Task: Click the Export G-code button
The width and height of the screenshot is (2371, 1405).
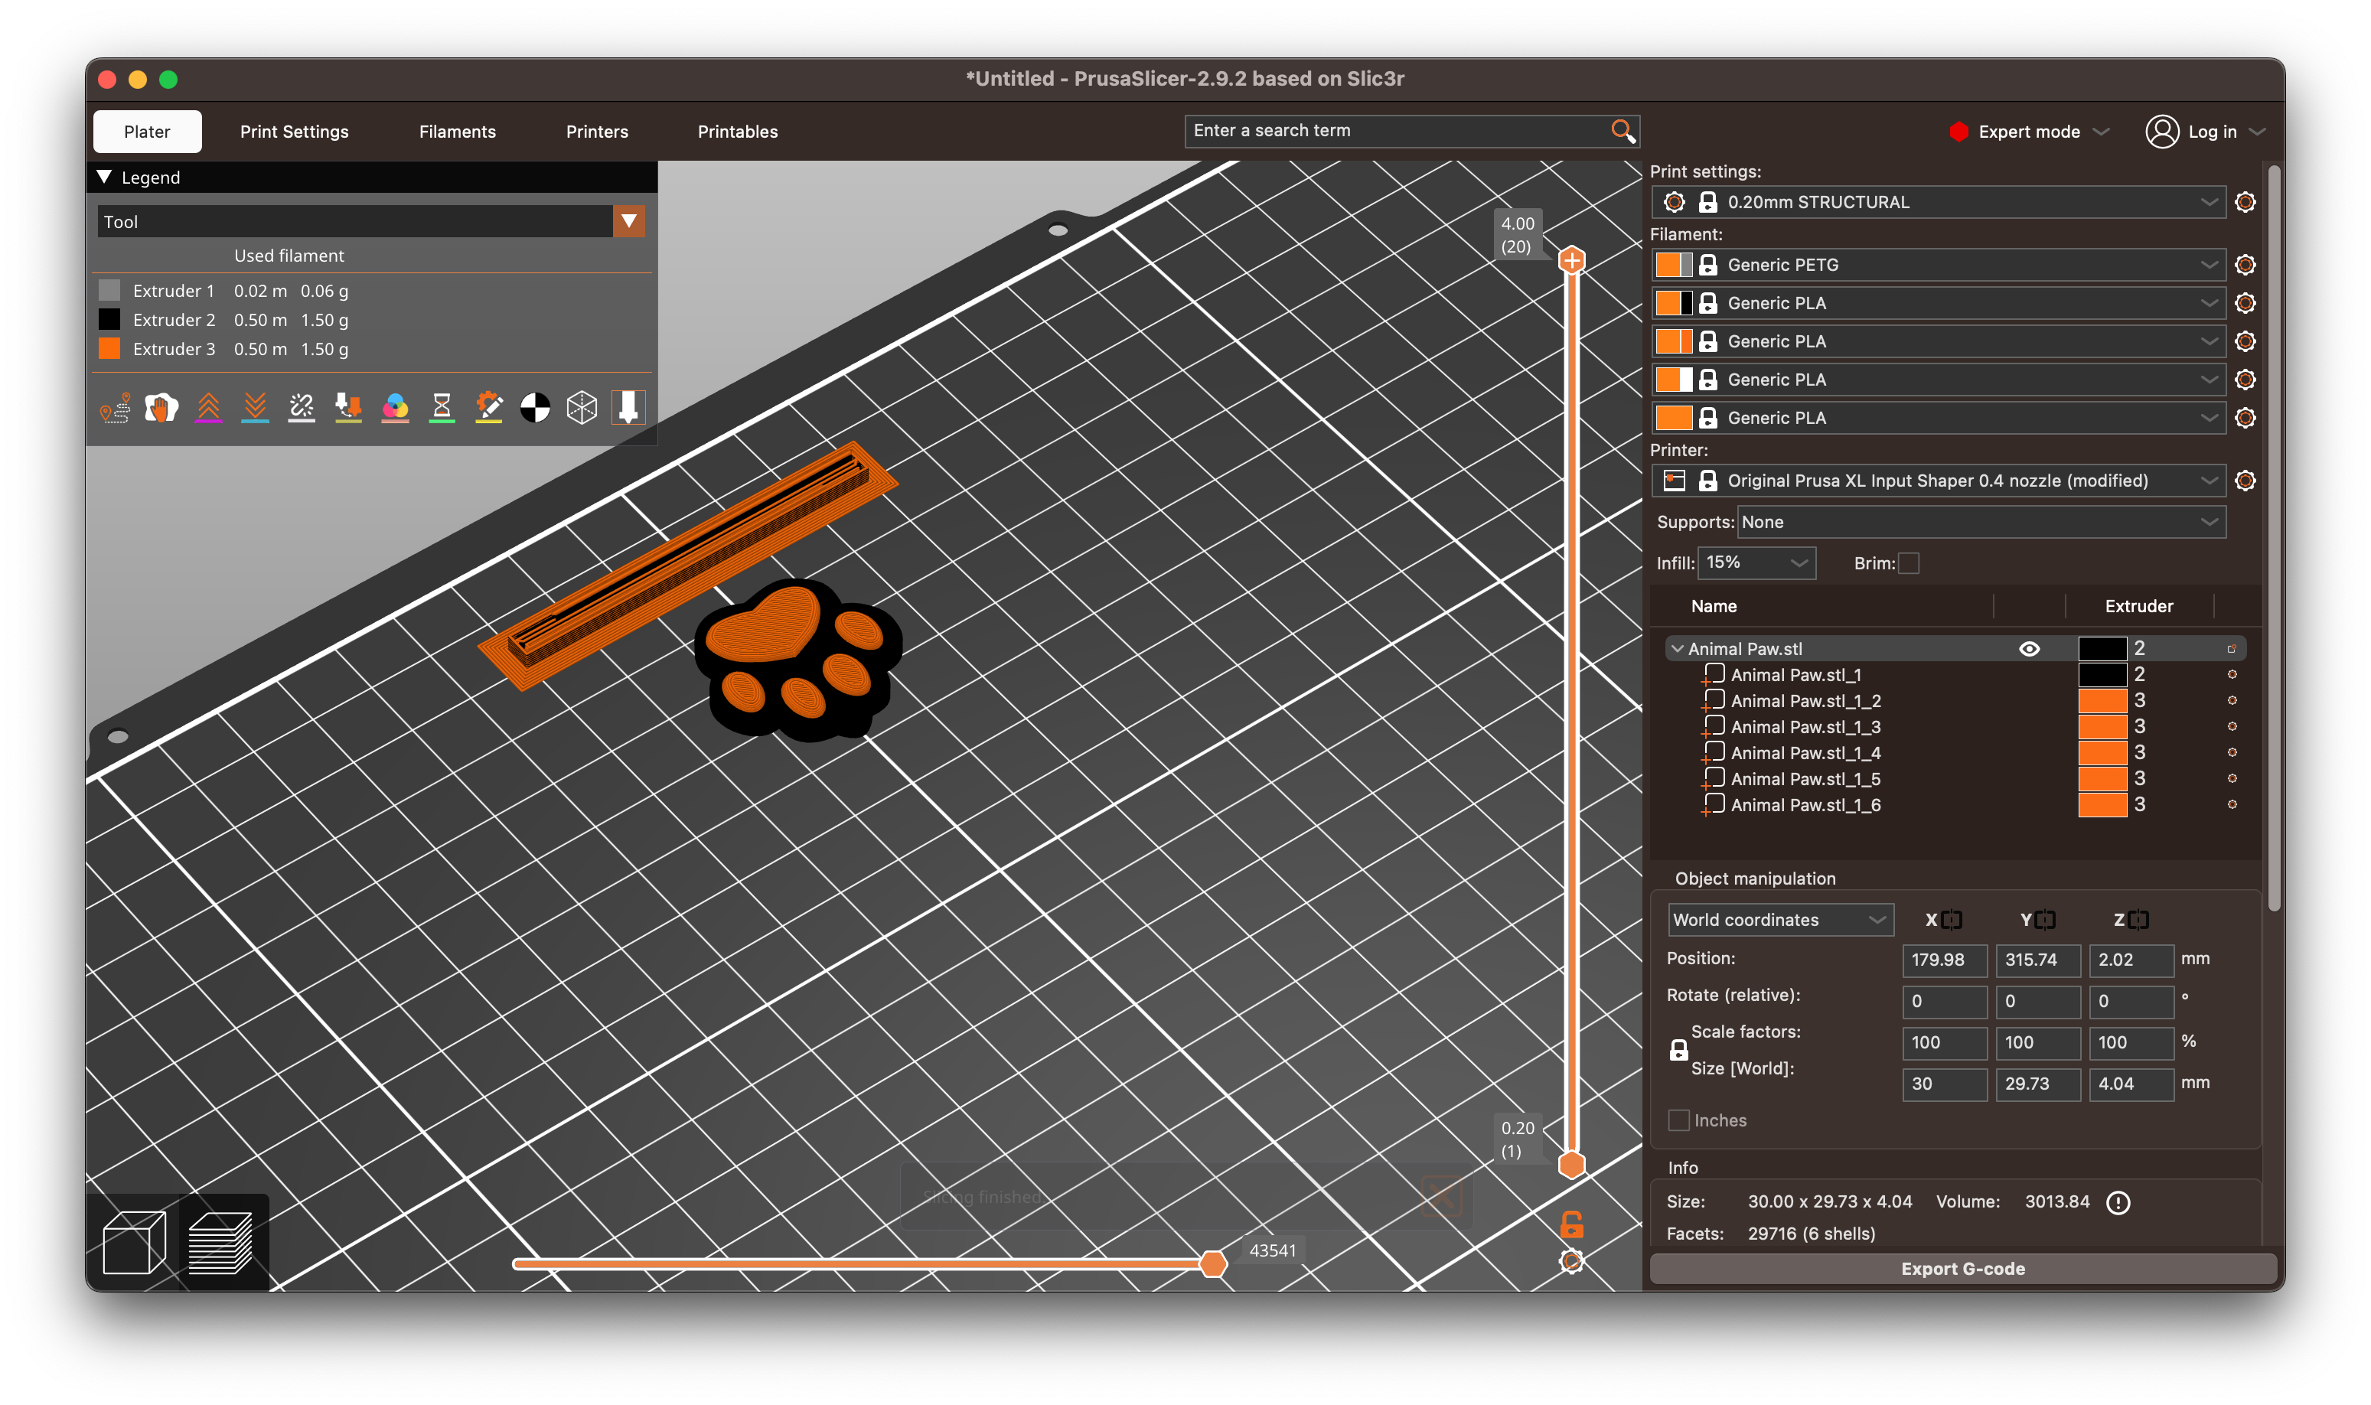Action: click(1962, 1269)
